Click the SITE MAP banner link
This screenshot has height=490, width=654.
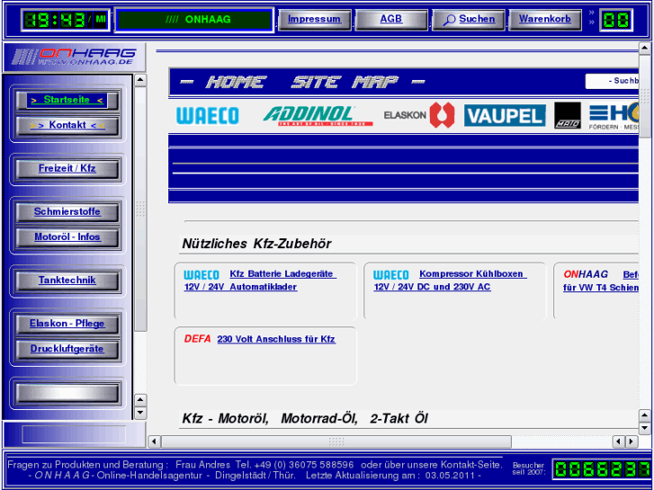point(345,82)
